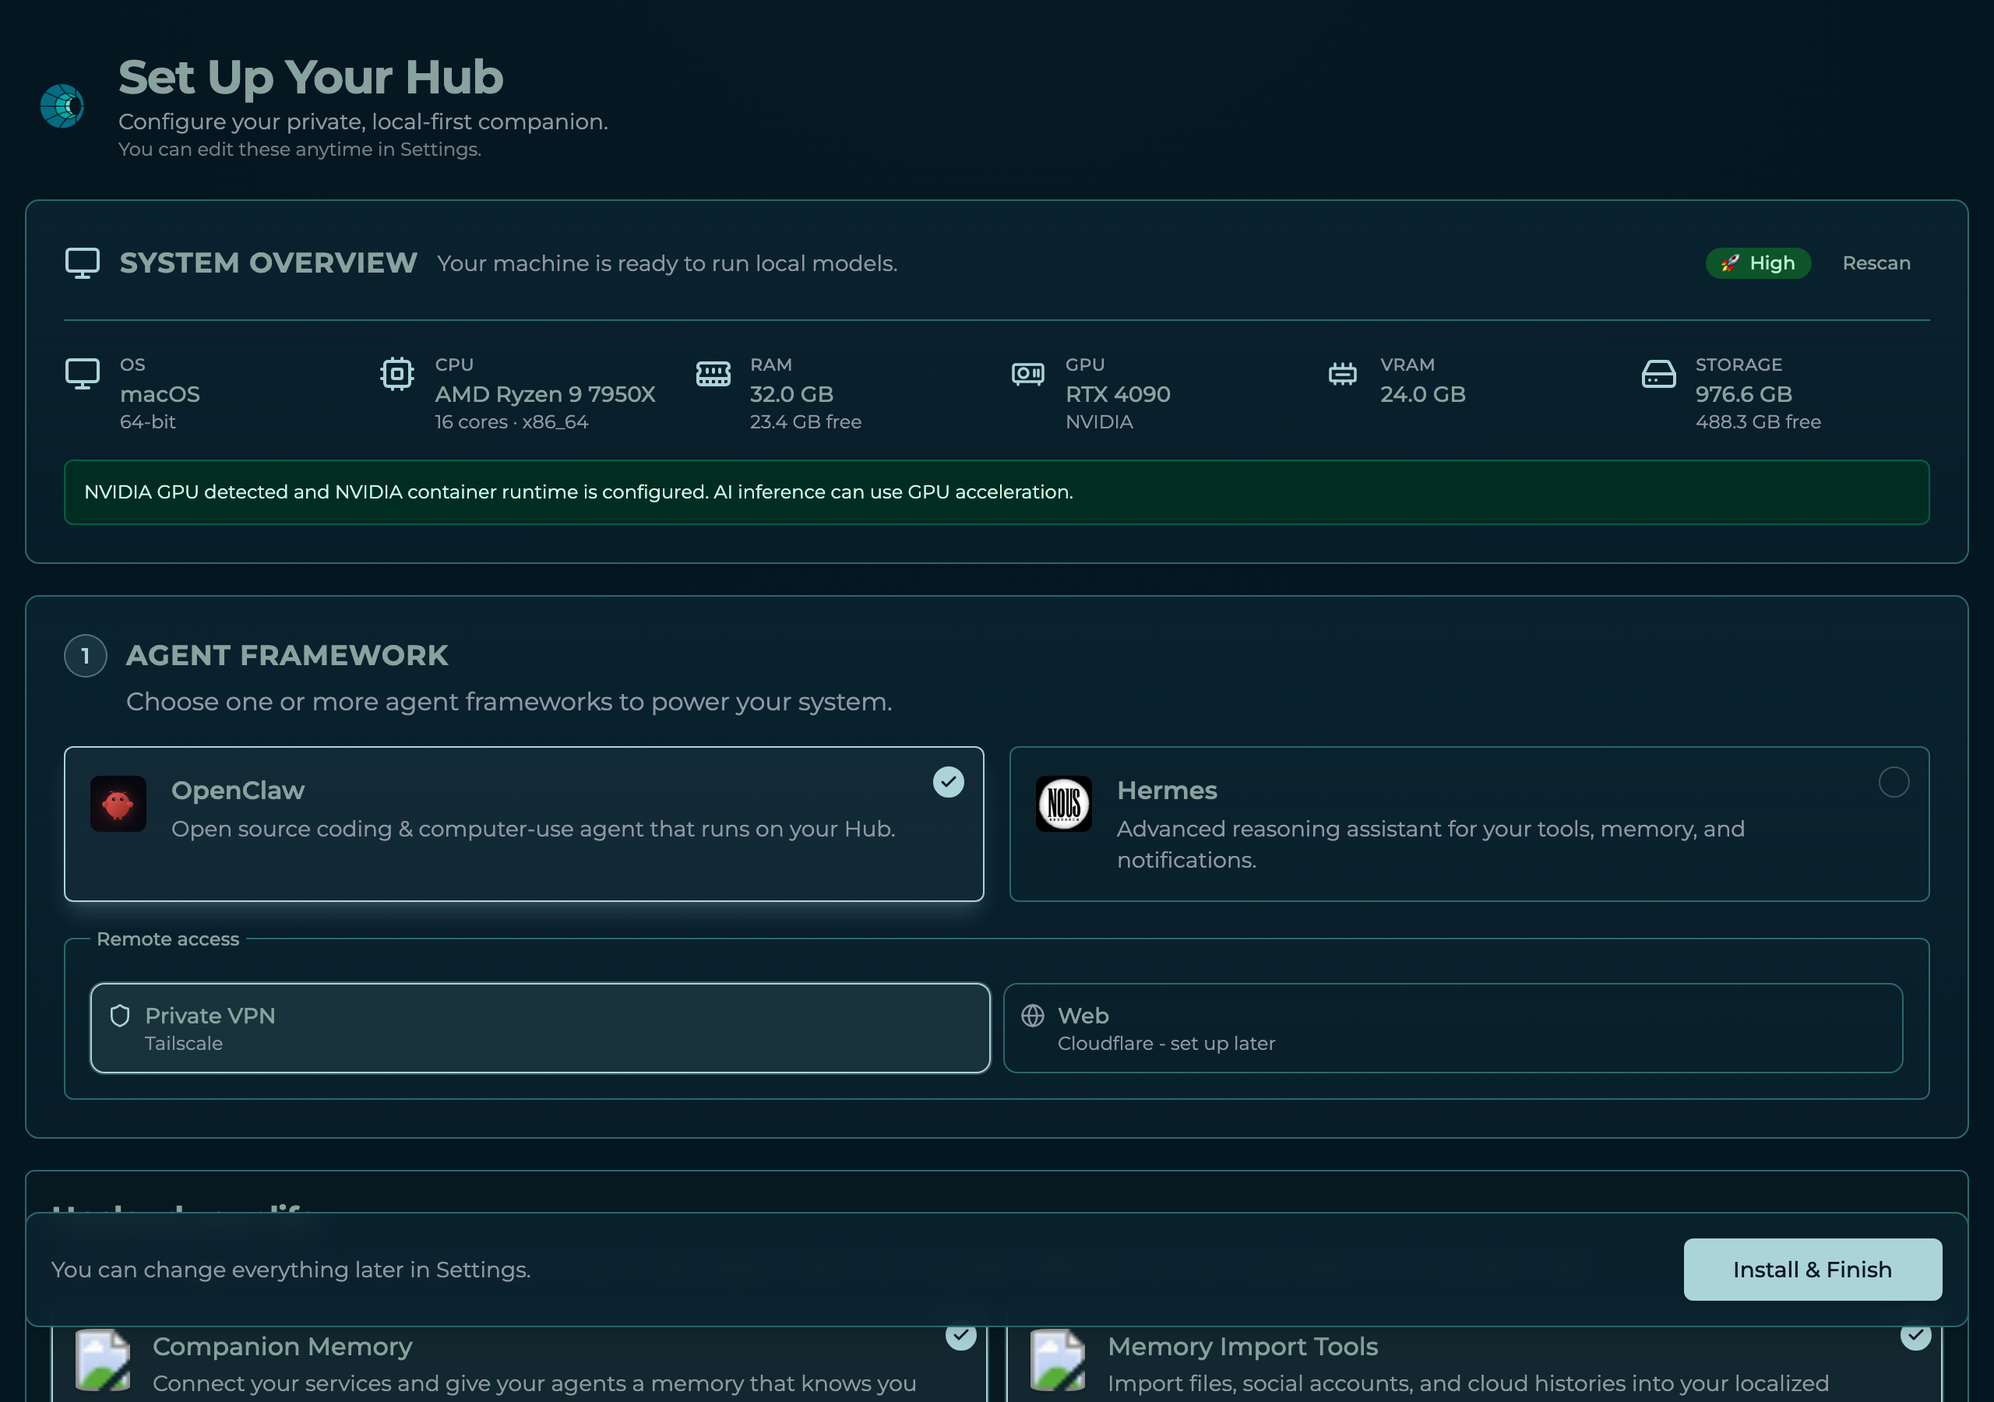This screenshot has height=1402, width=1994.
Task: Click the Storage drive icon
Action: 1658,374
